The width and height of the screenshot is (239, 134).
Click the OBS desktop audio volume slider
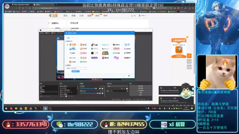[88, 88]
